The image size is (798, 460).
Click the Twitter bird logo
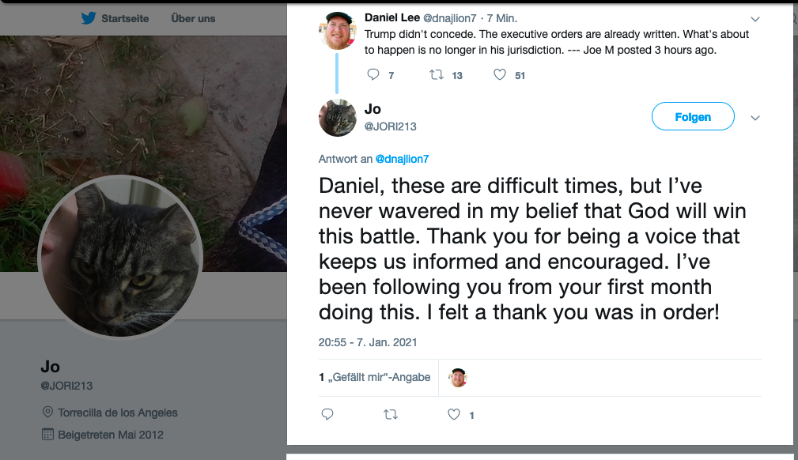click(88, 18)
